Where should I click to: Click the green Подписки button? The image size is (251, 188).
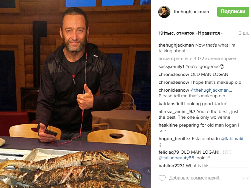(x=233, y=12)
